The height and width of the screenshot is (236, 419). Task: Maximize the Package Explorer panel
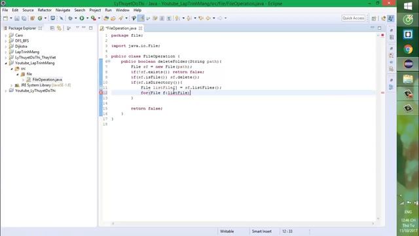click(91, 28)
